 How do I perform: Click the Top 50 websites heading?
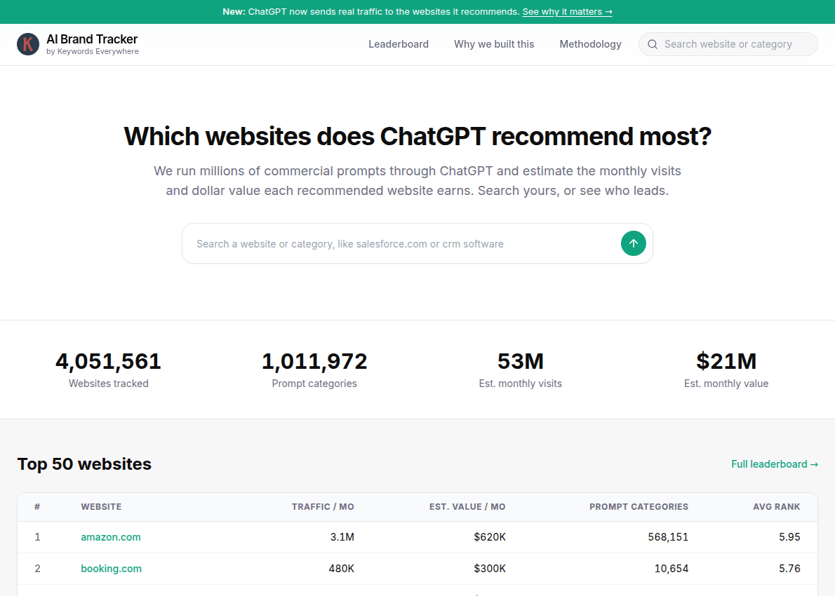pos(84,464)
